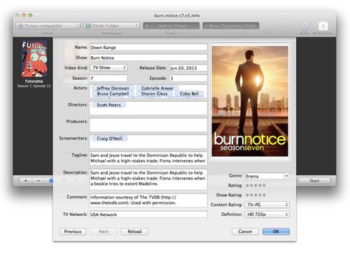The image size is (350, 253).
Task: Click the Reload button
Action: [x=134, y=231]
